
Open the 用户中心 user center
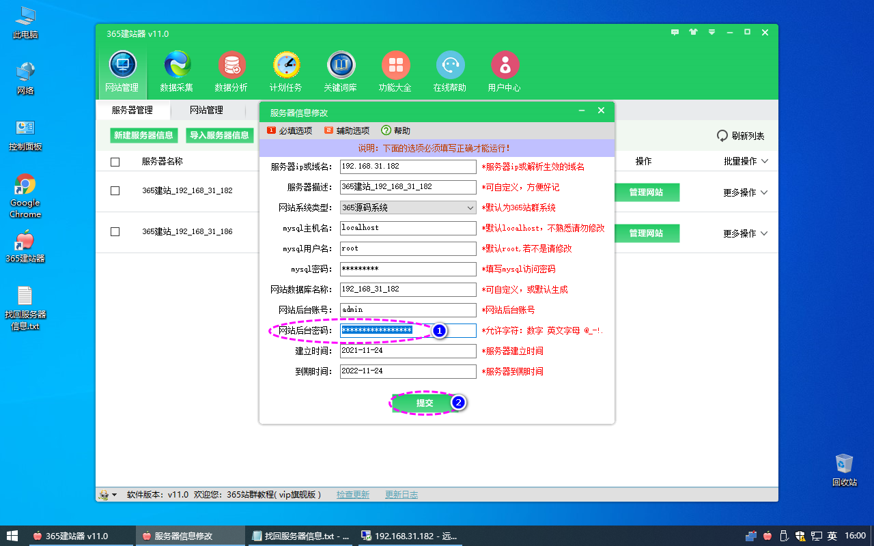pos(505,72)
